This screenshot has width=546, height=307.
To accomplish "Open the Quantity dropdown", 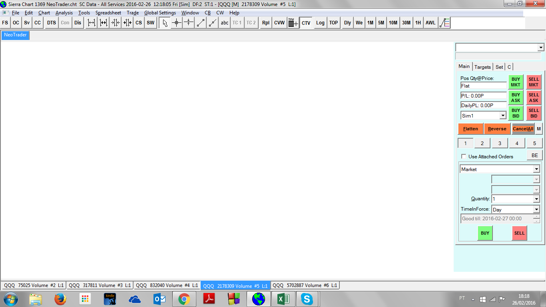I will pos(536,199).
